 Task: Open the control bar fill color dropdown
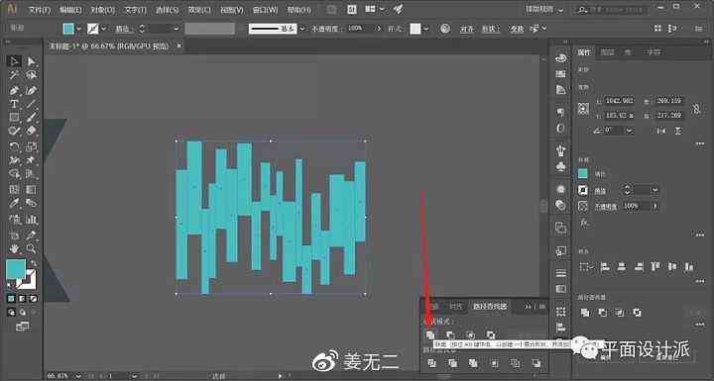pos(79,29)
